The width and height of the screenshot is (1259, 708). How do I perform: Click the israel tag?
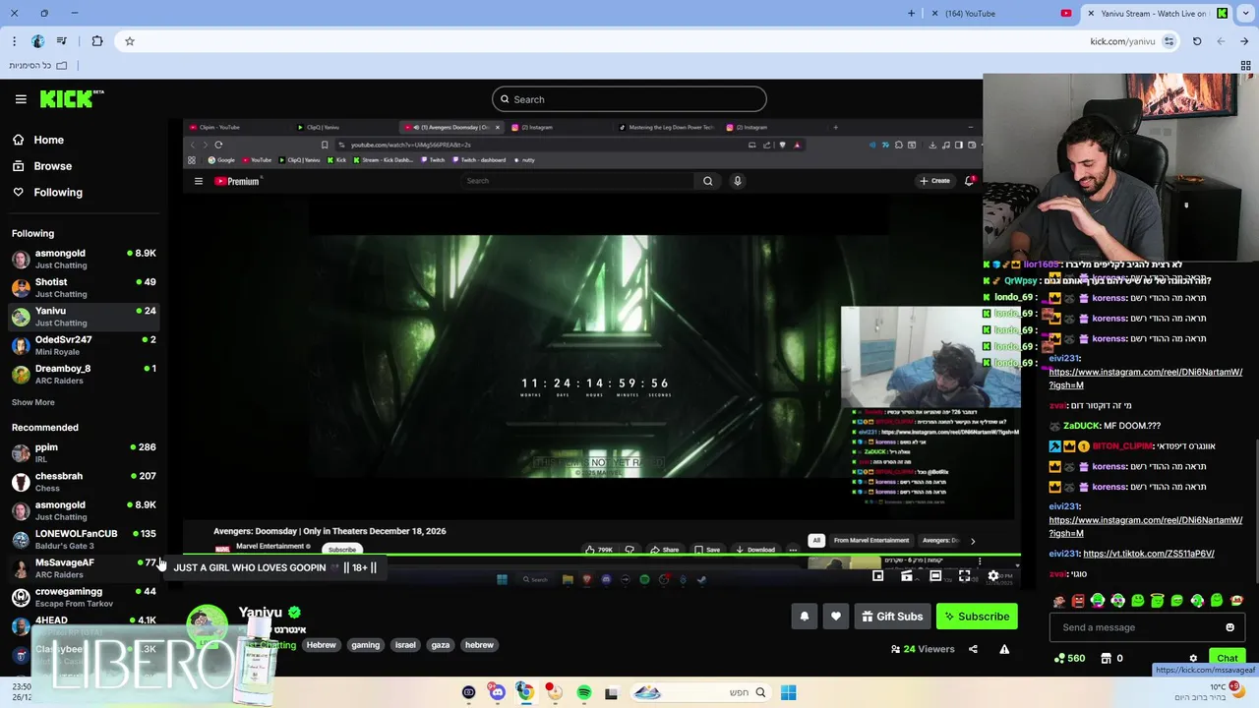405,645
